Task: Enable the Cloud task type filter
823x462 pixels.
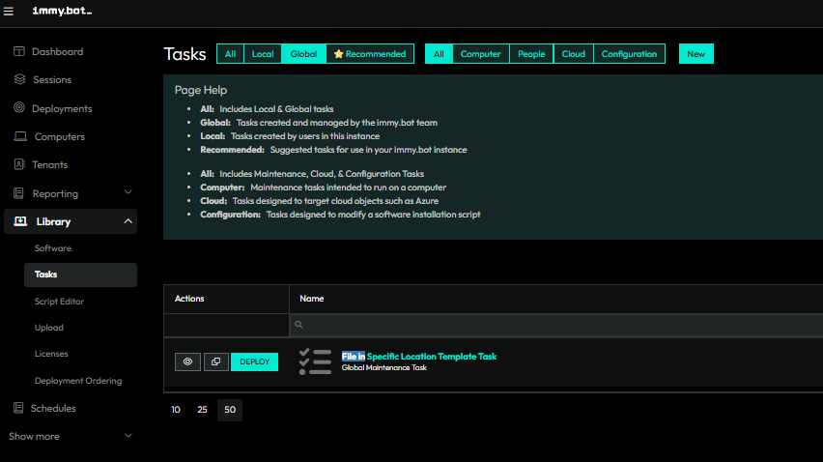Action: point(573,54)
